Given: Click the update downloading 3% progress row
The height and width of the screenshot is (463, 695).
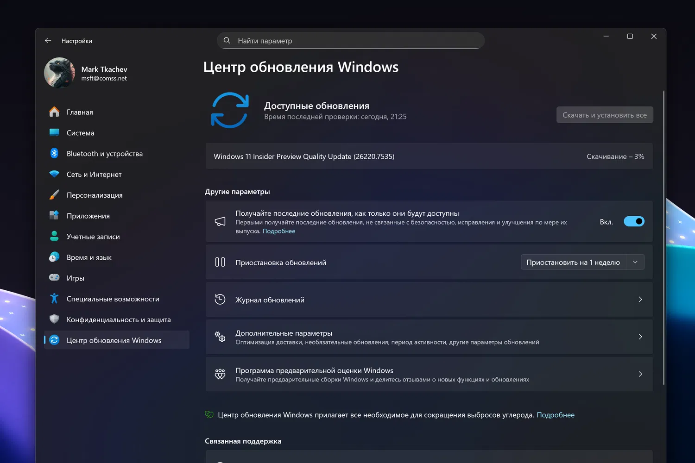Looking at the screenshot, I should [429, 156].
